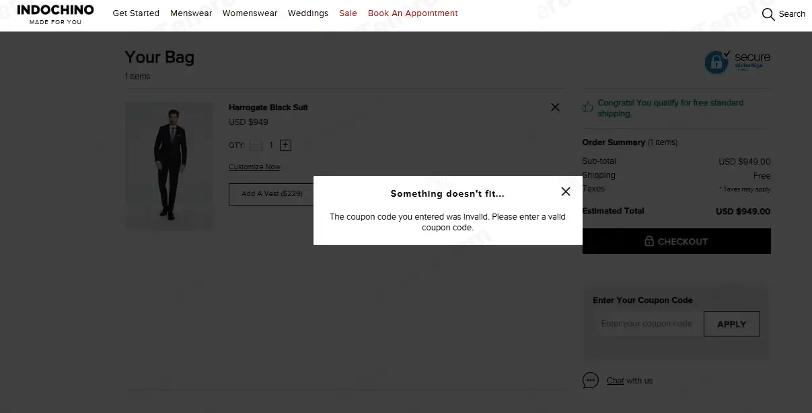Open Harrogate Black Suit thumbnail
This screenshot has width=812, height=413.
pyautogui.click(x=168, y=167)
